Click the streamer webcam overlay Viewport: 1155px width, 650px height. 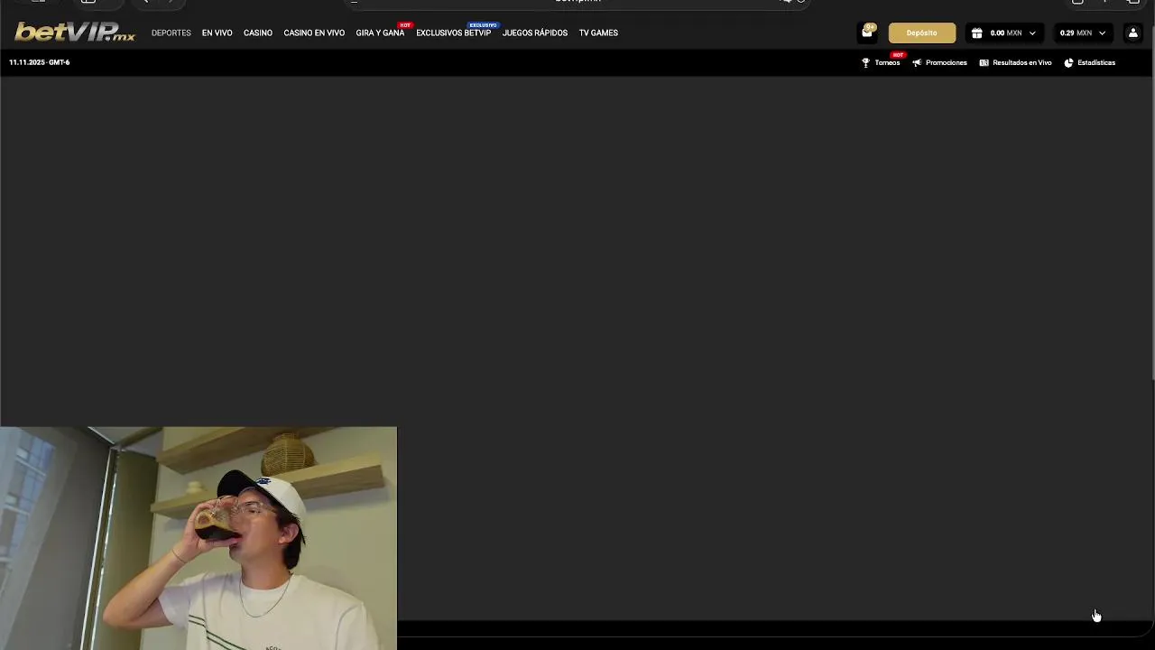click(x=199, y=538)
